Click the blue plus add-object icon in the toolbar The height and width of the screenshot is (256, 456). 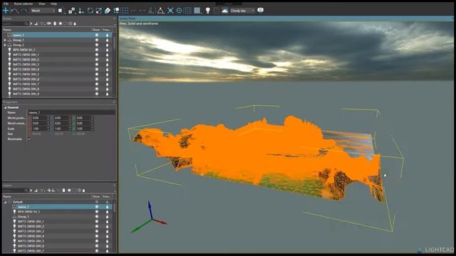pos(6,11)
